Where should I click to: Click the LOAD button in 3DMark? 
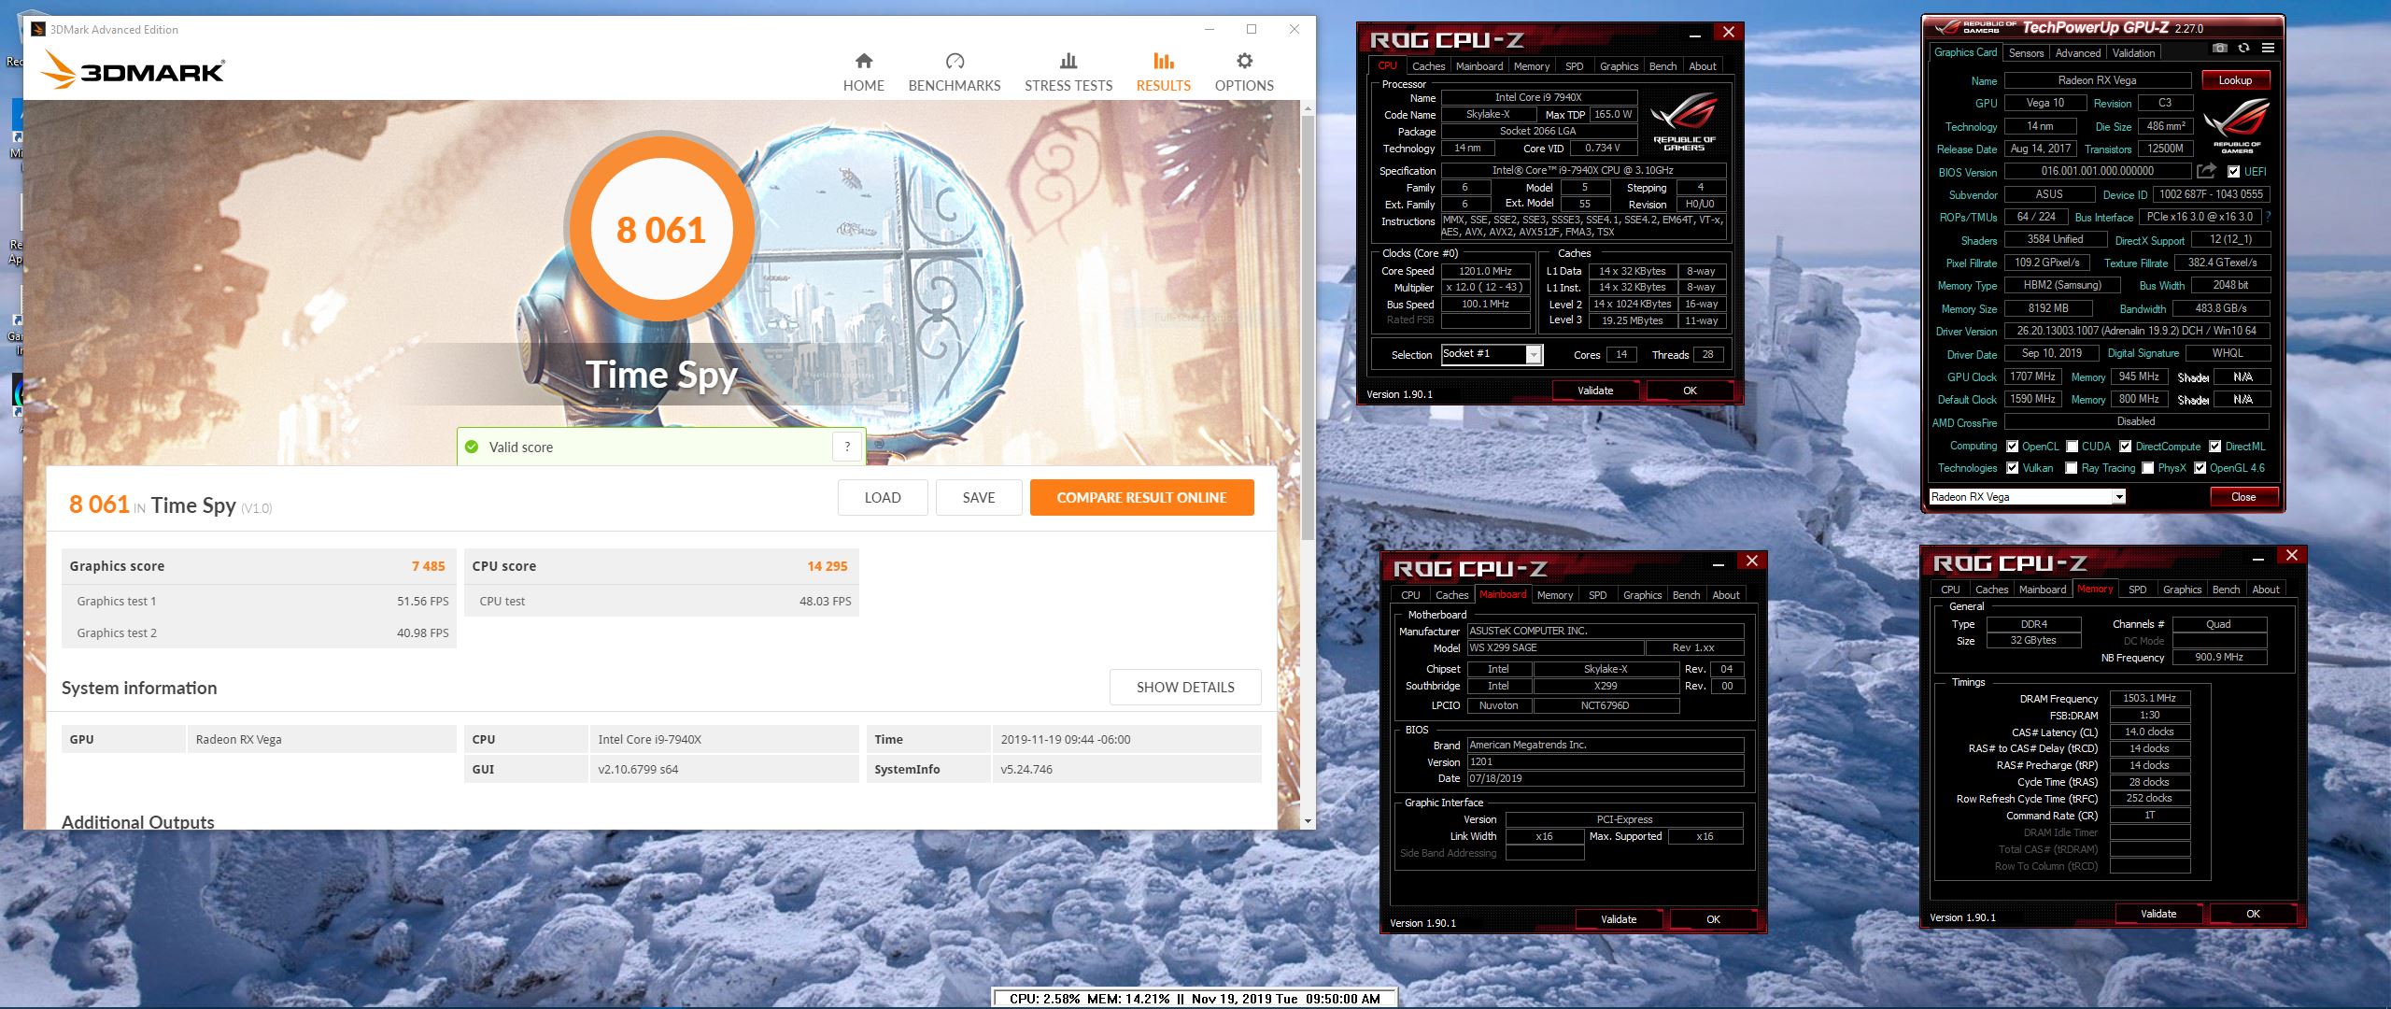tap(883, 498)
